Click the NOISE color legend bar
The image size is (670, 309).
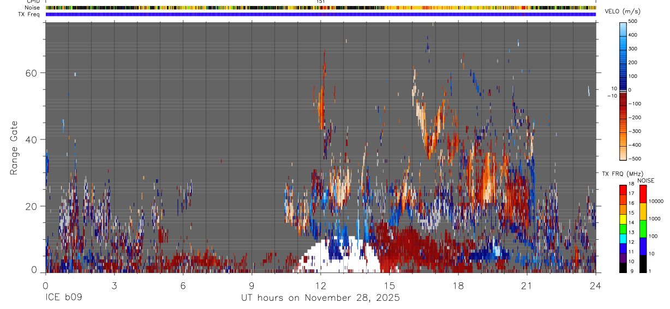643,228
